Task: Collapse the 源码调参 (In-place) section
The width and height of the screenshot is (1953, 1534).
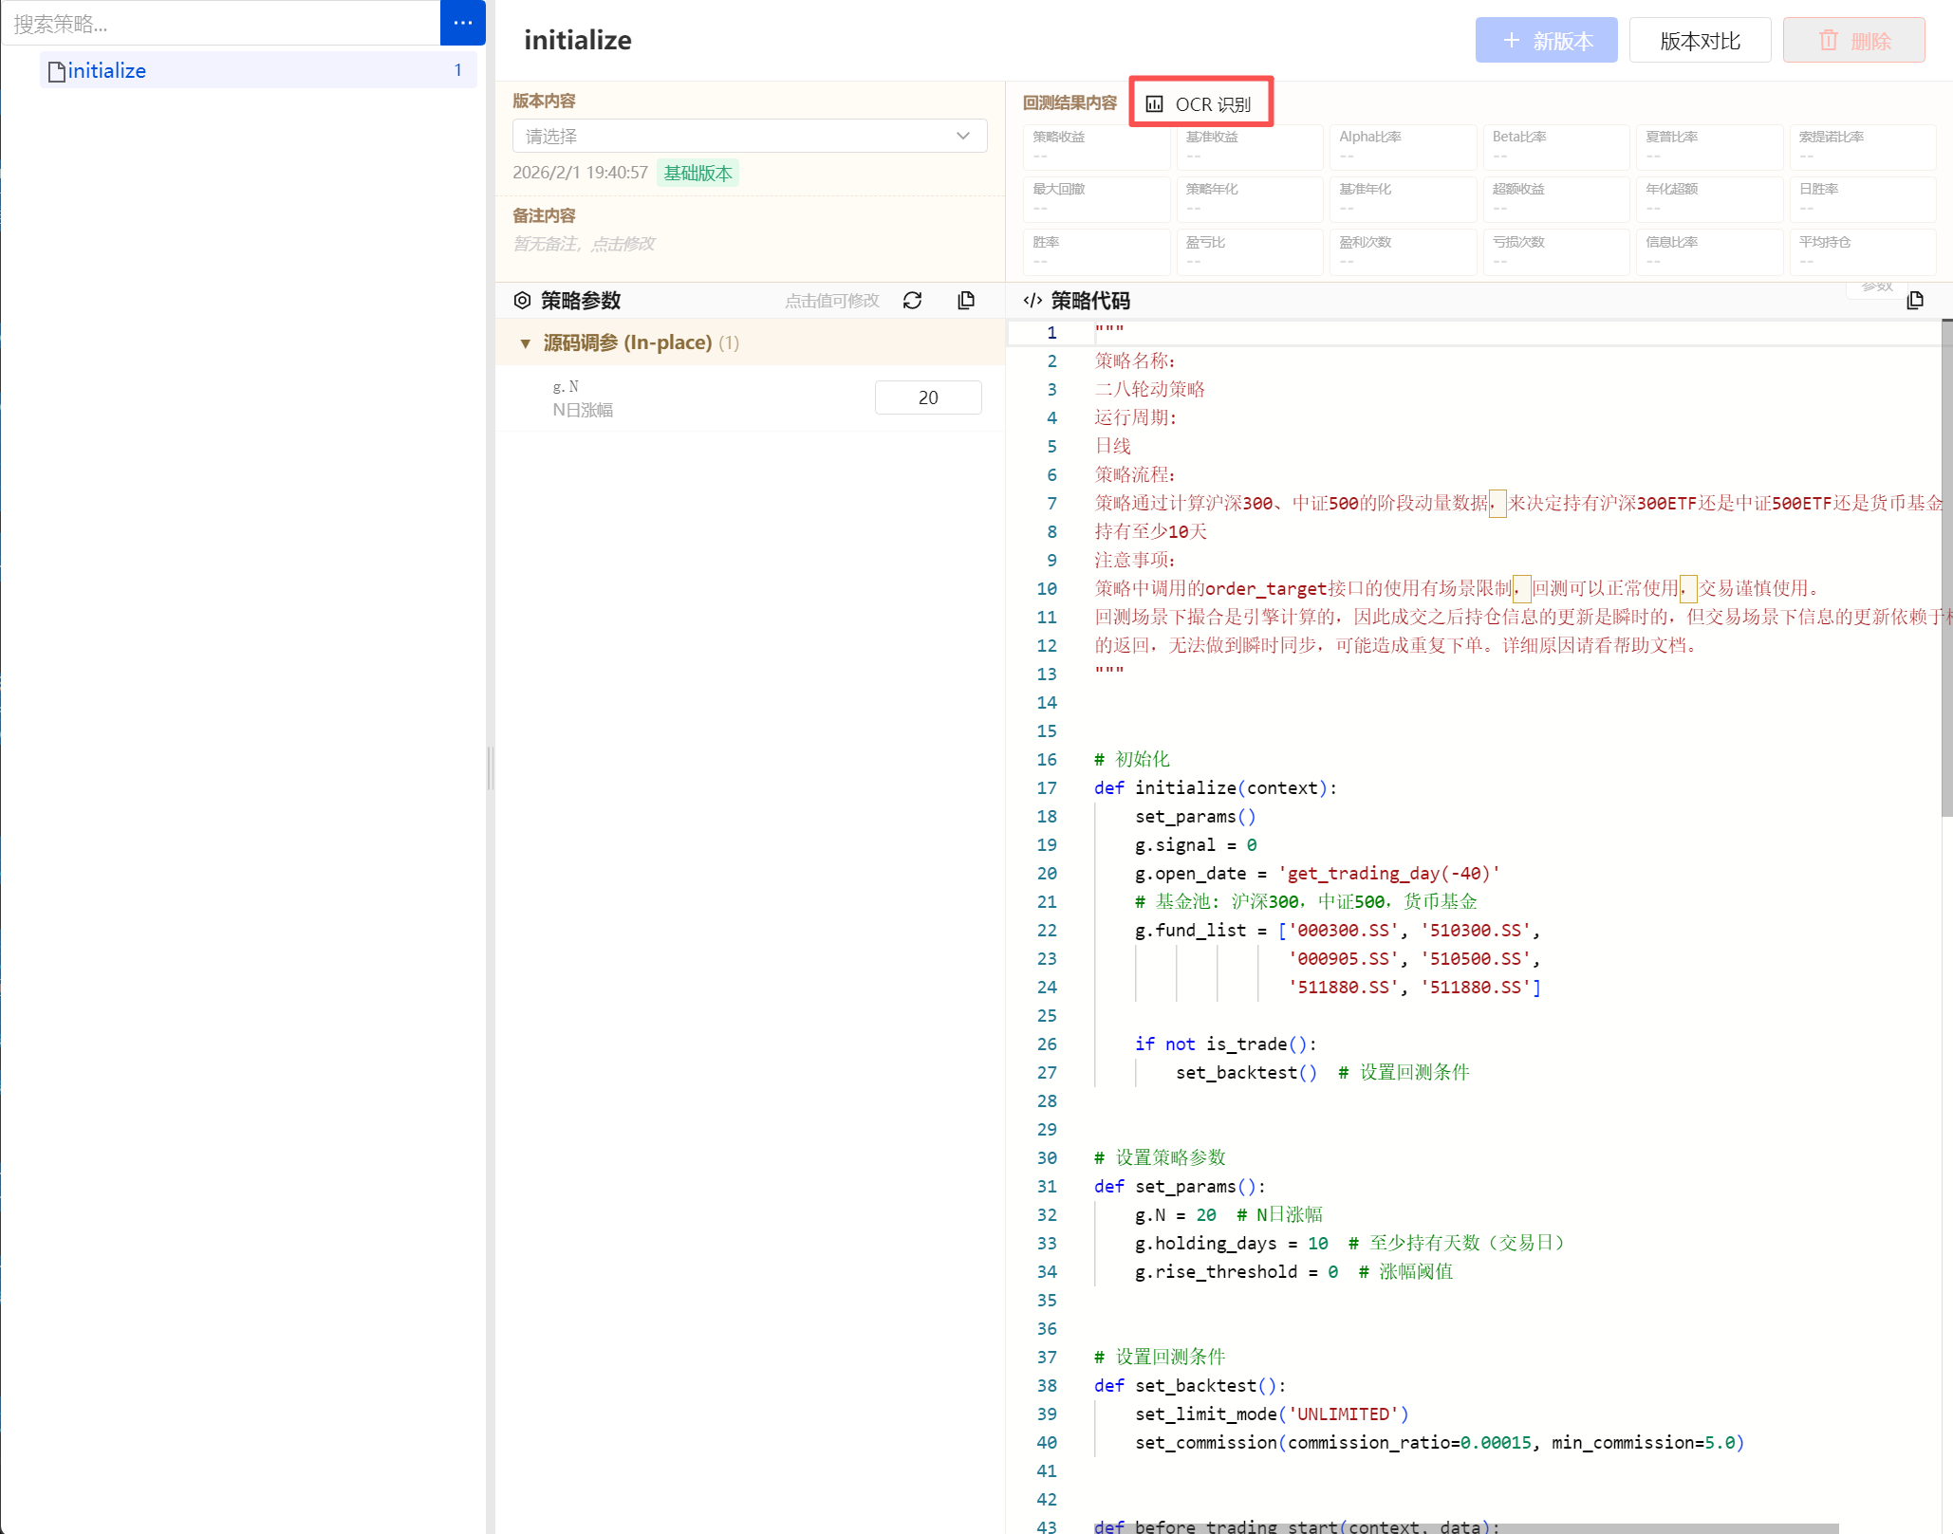Action: pos(525,343)
